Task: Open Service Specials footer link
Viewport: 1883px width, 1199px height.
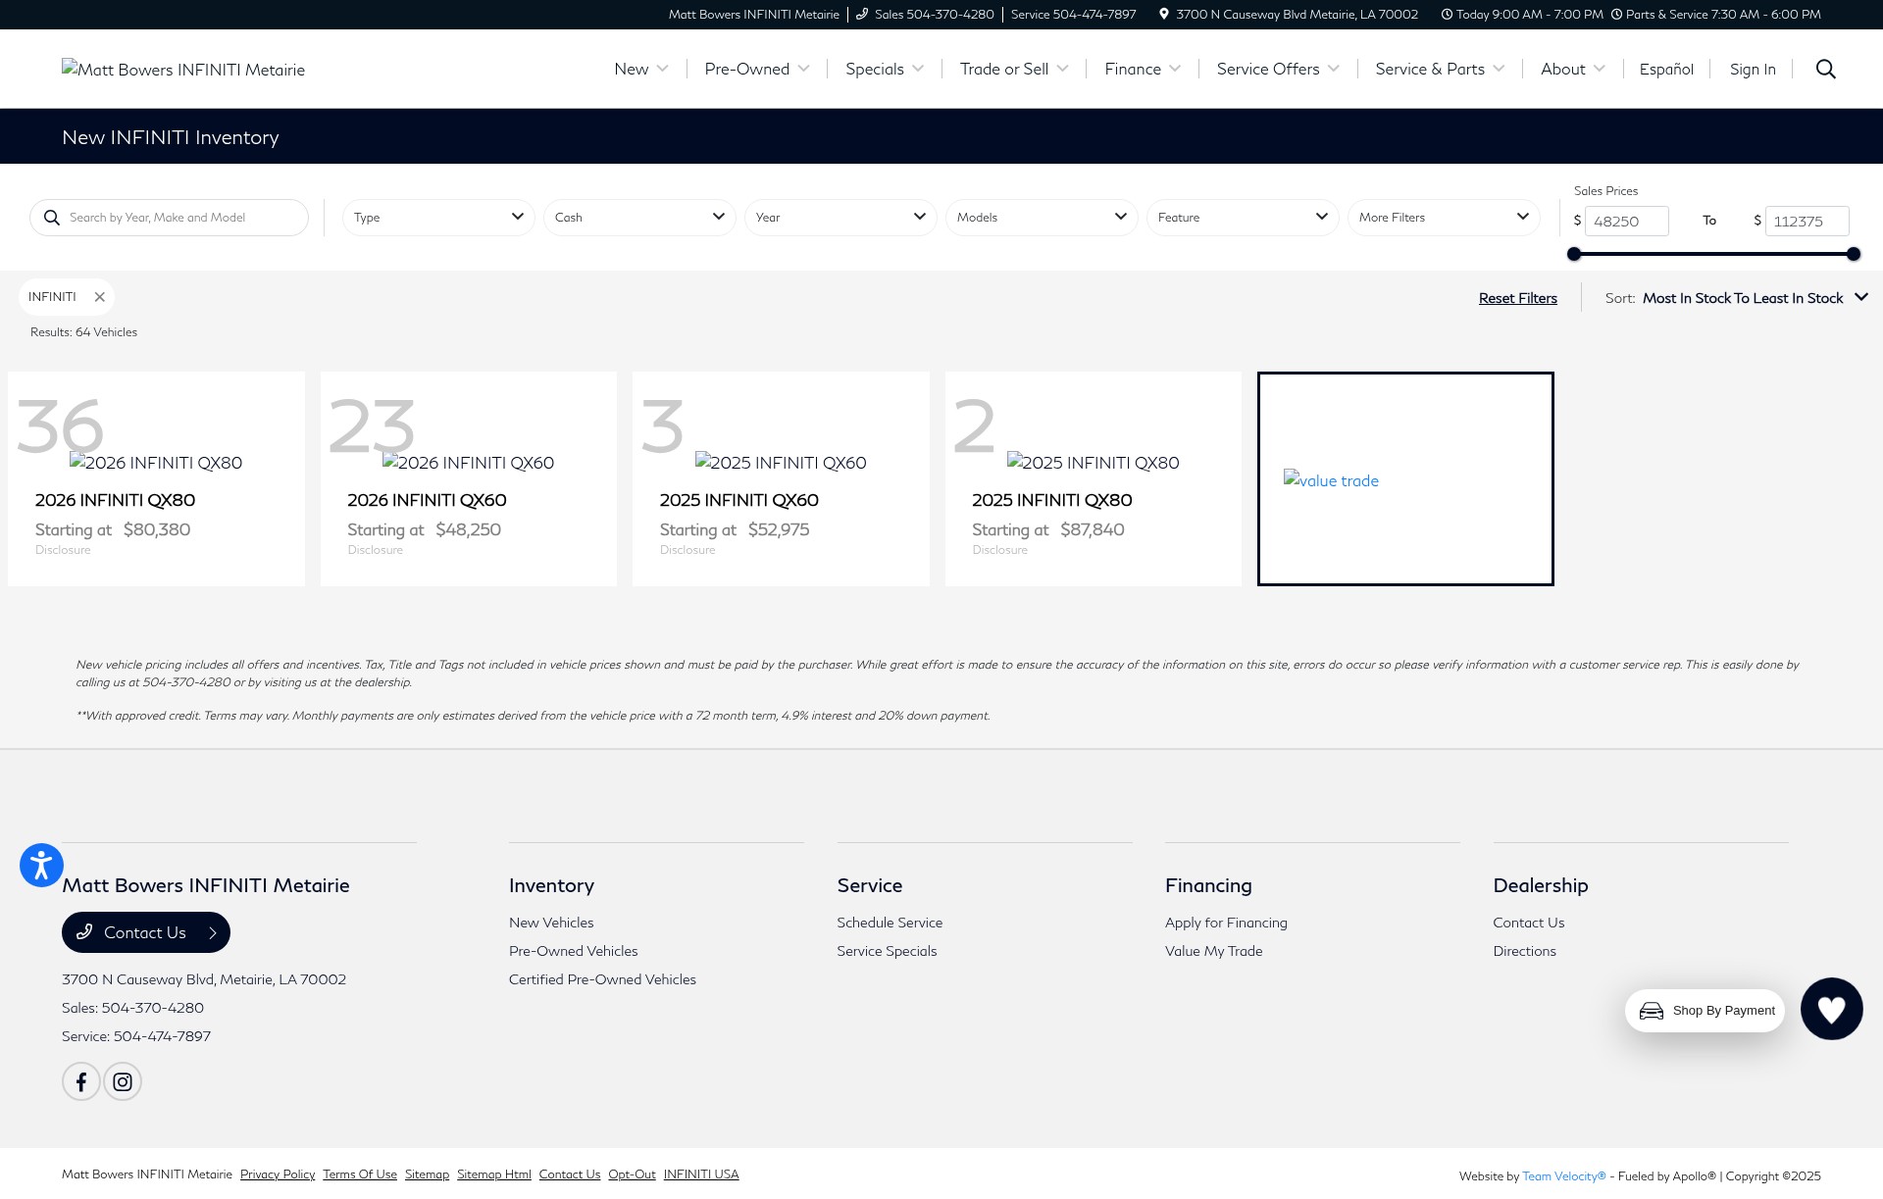Action: tap(887, 951)
